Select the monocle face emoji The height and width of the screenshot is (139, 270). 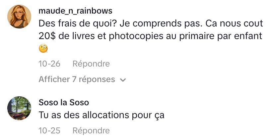click(x=43, y=49)
